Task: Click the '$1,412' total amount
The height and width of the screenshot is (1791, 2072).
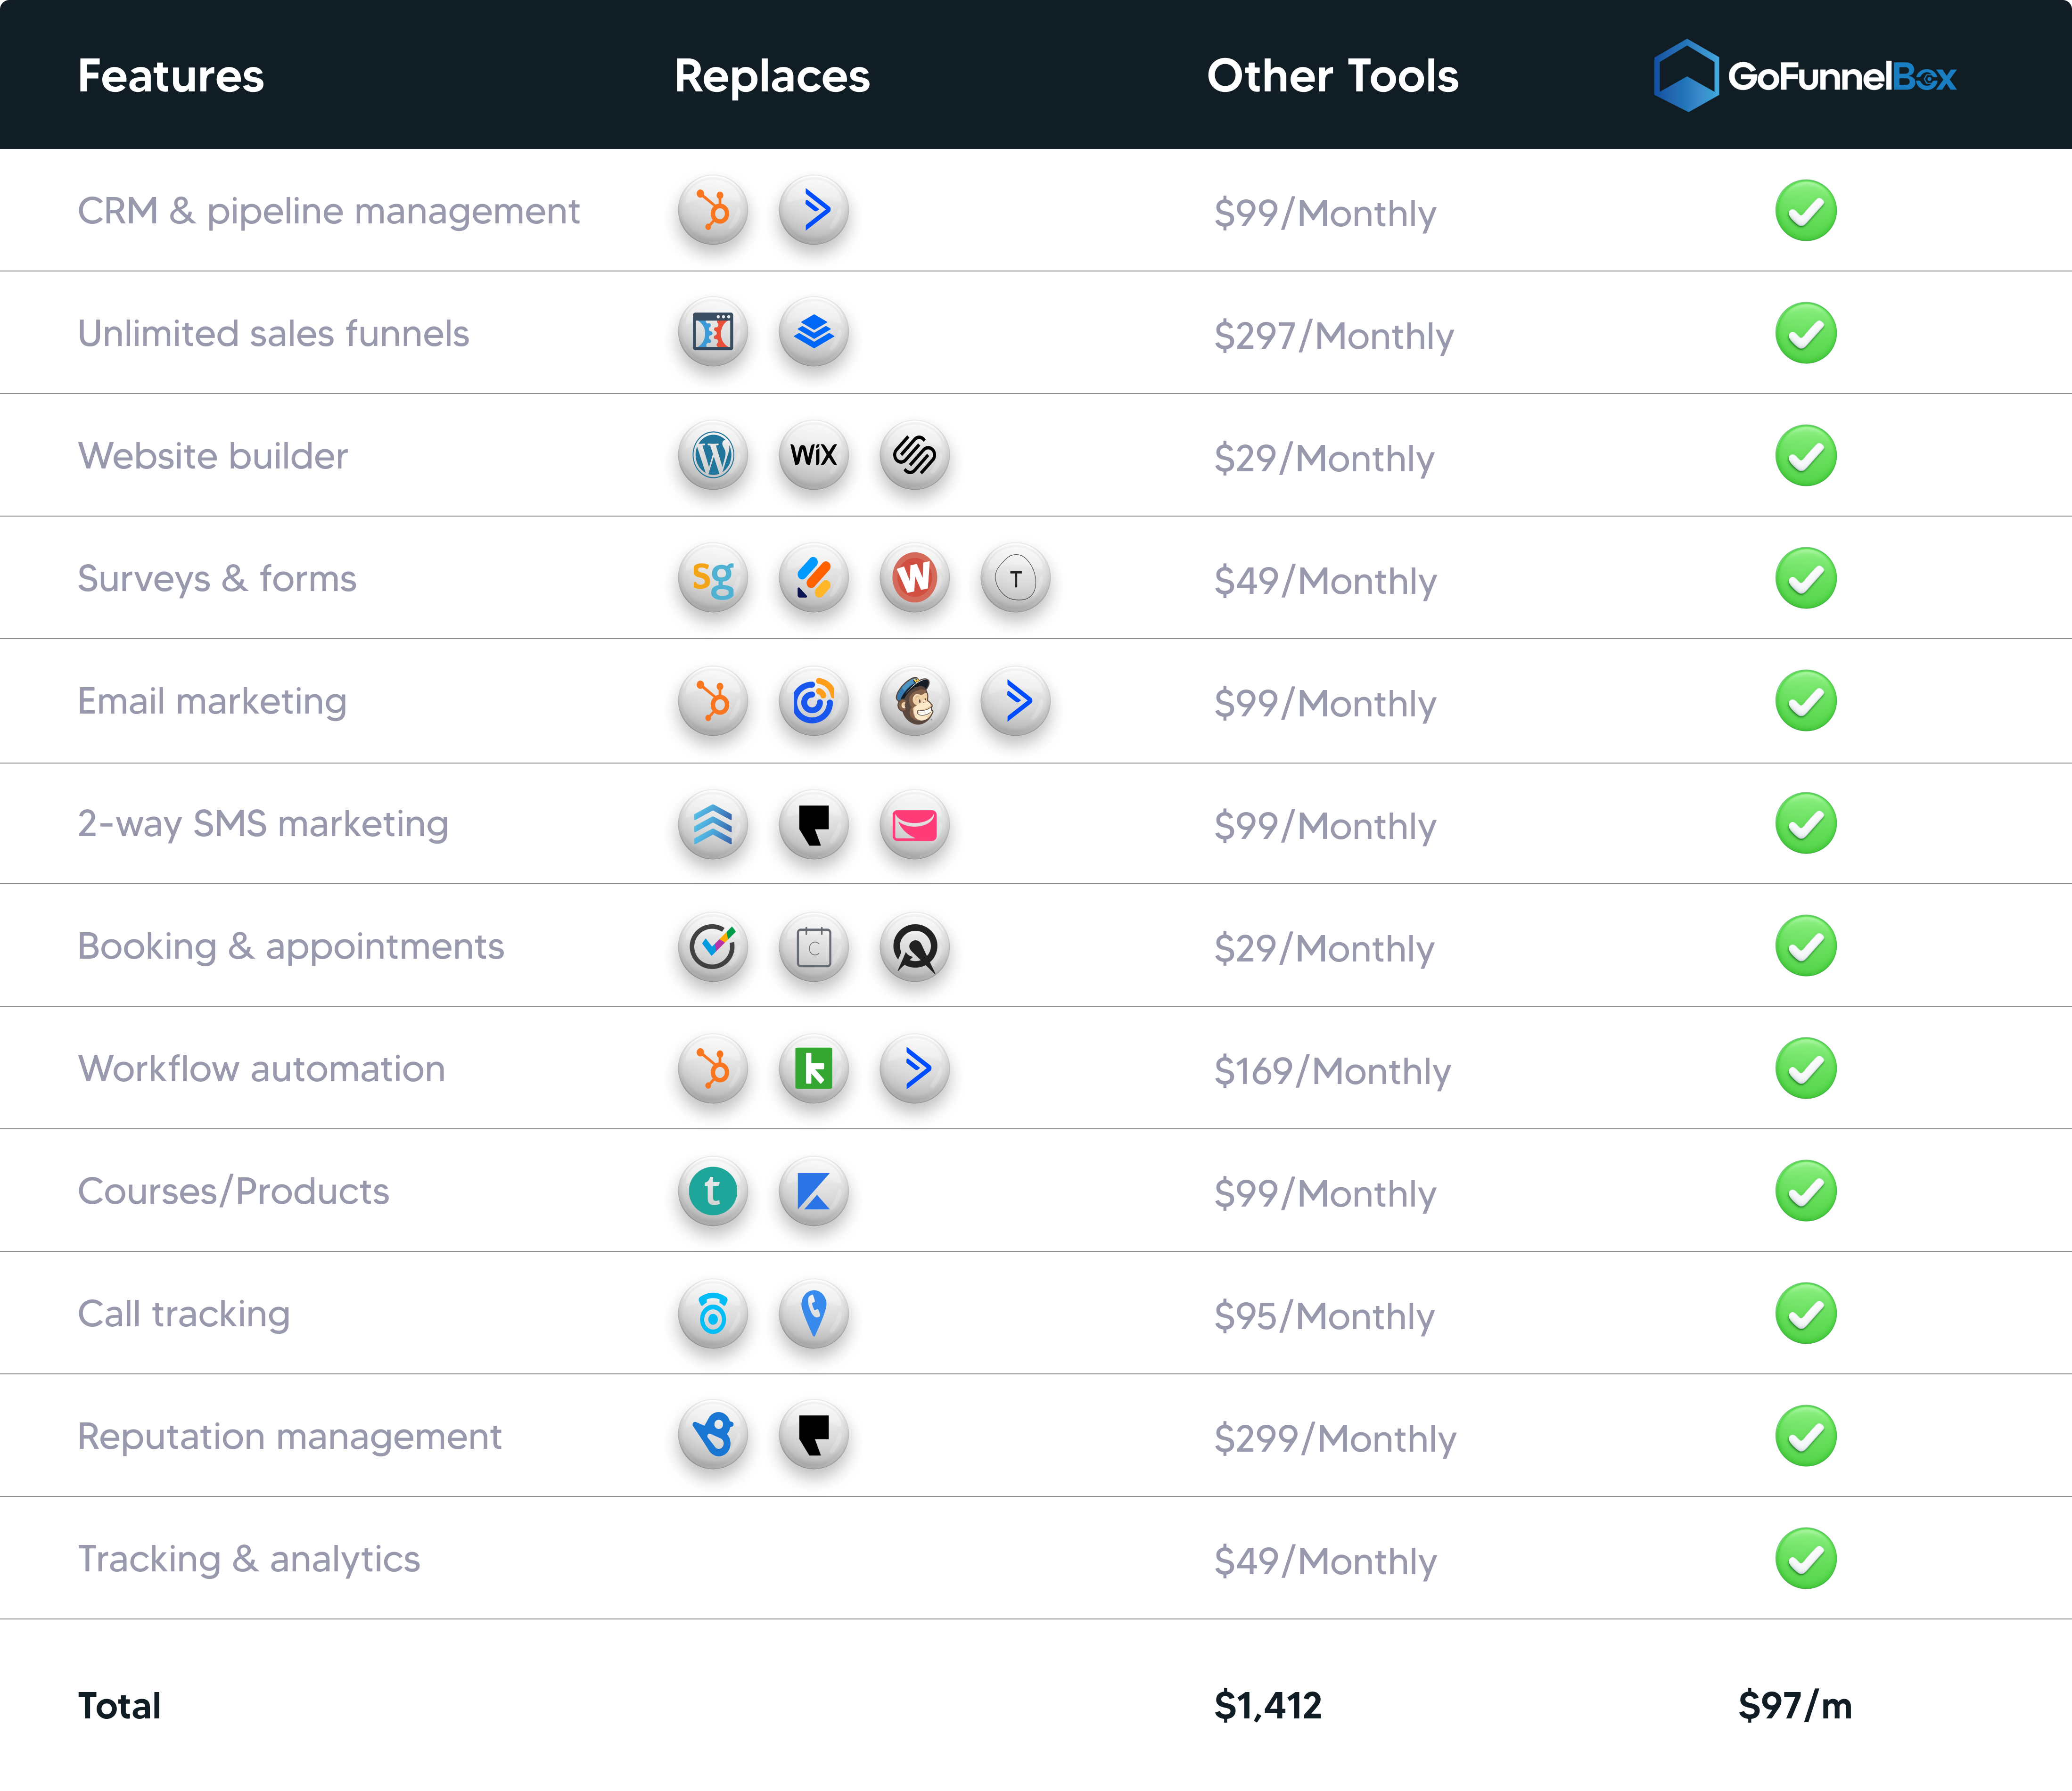Action: (1268, 1706)
